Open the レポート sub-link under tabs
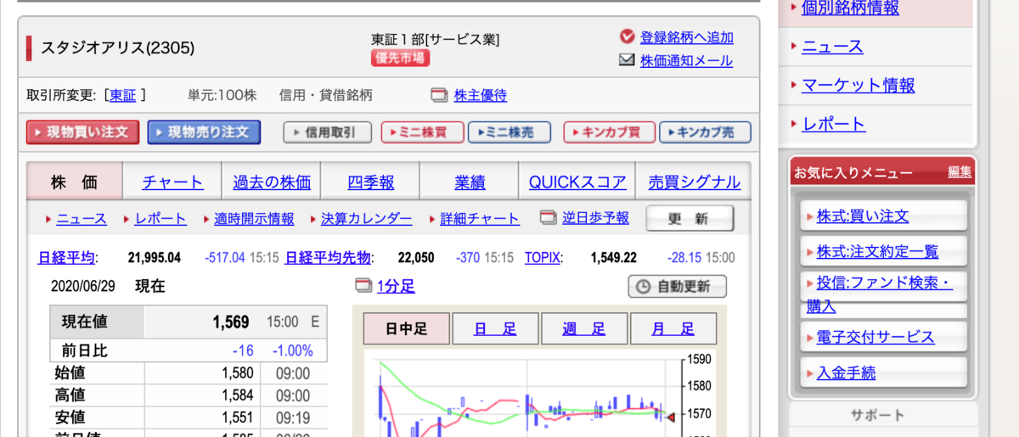 [x=160, y=219]
